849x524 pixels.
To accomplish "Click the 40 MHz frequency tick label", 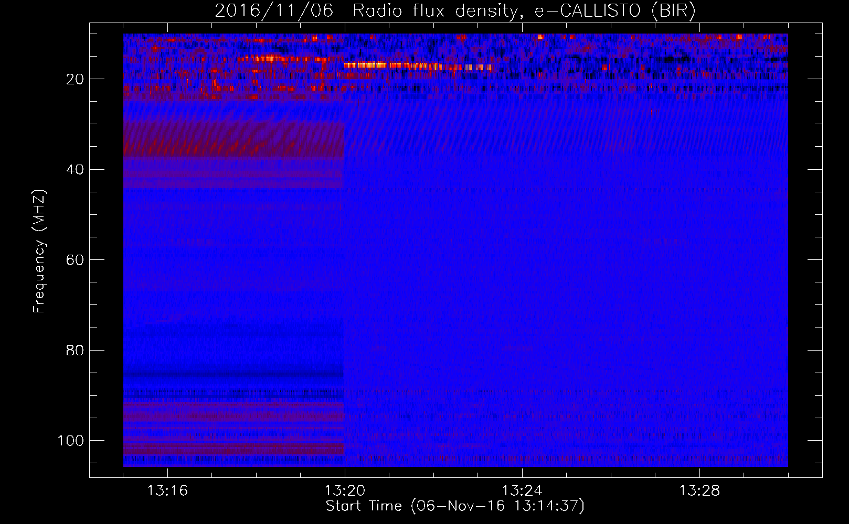I will tap(75, 170).
